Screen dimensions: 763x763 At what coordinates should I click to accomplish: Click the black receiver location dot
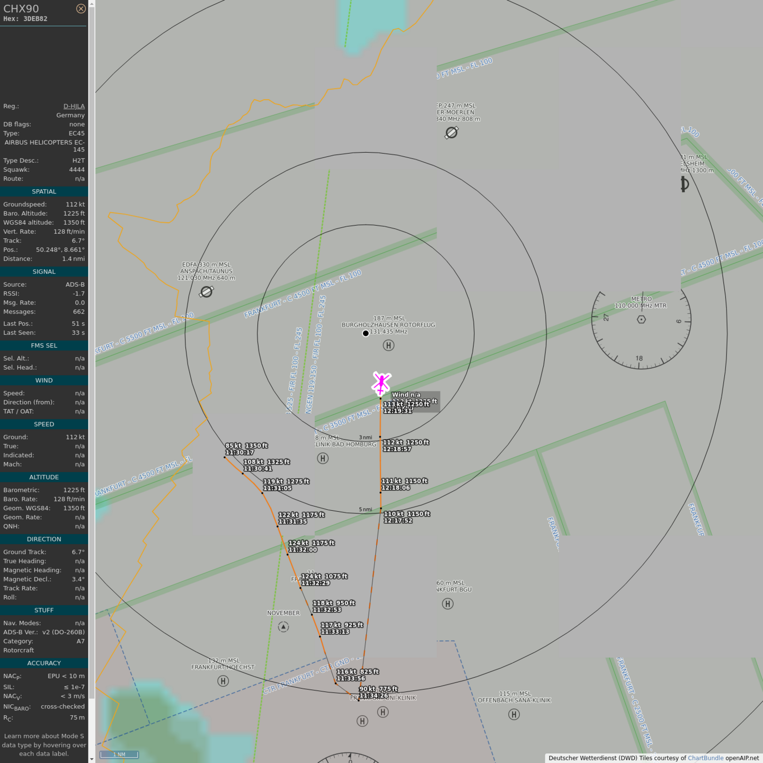pos(366,333)
